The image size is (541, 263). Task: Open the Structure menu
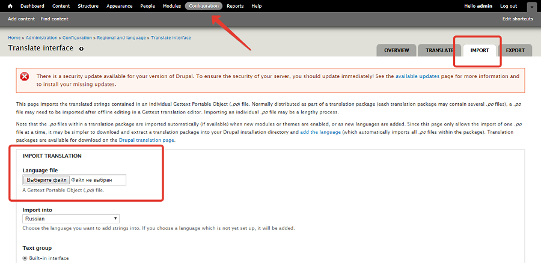[88, 6]
